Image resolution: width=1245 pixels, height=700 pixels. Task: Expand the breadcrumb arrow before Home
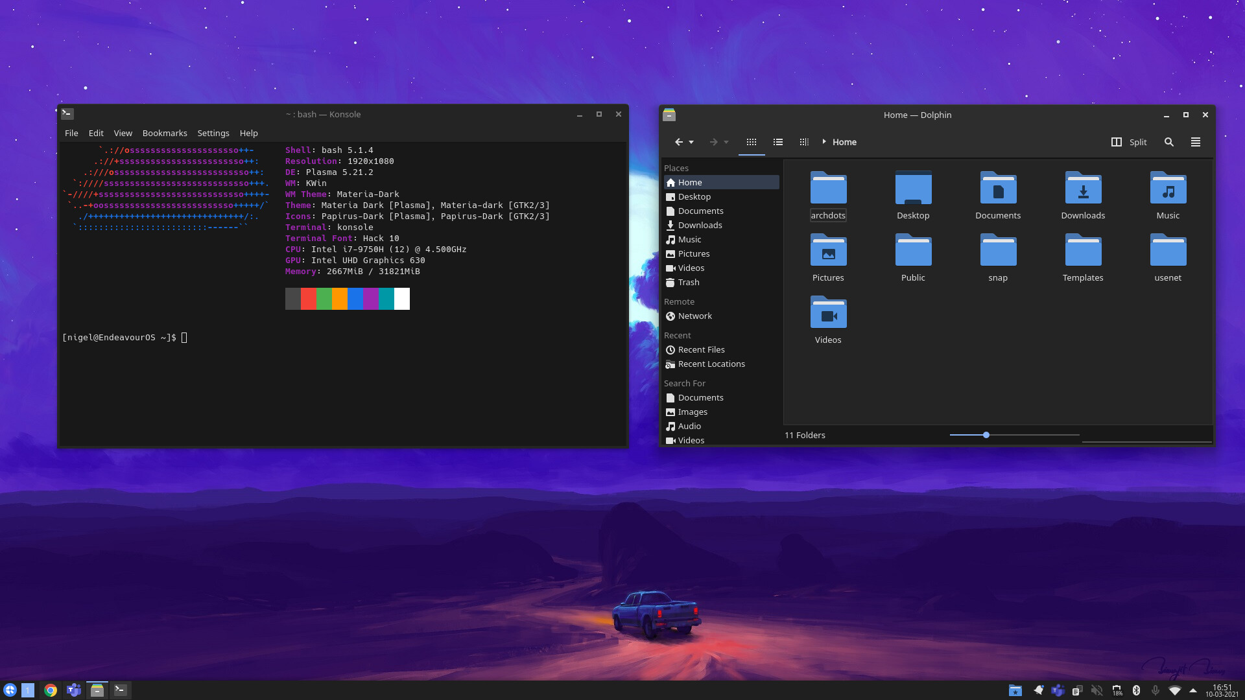pyautogui.click(x=824, y=142)
